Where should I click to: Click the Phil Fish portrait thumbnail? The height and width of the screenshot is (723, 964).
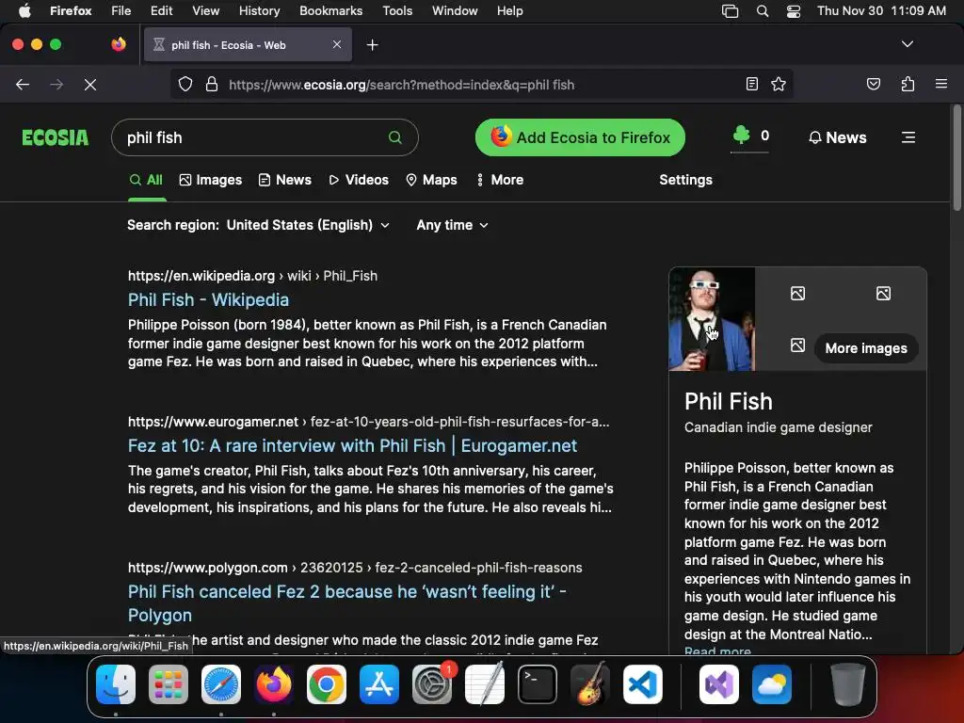tap(712, 319)
